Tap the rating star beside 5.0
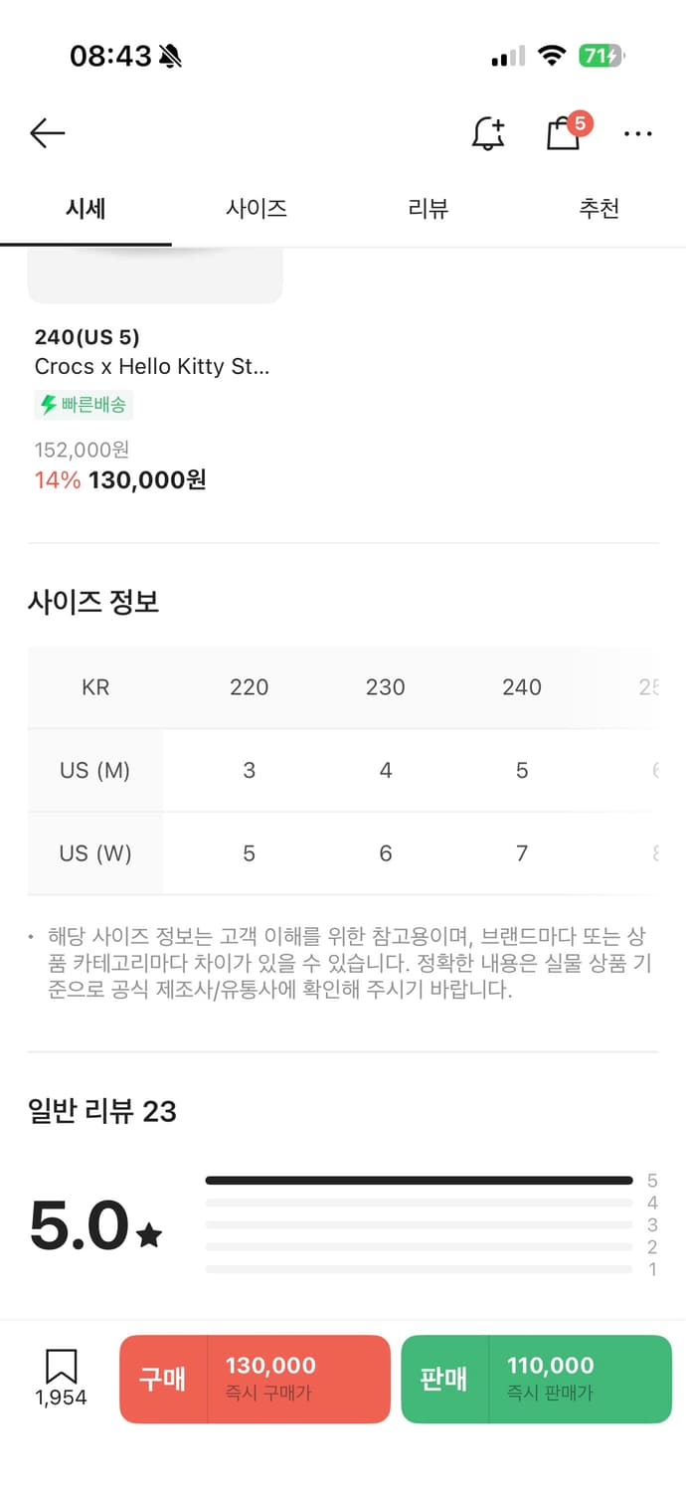Image resolution: width=686 pixels, height=1492 pixels. (149, 1236)
